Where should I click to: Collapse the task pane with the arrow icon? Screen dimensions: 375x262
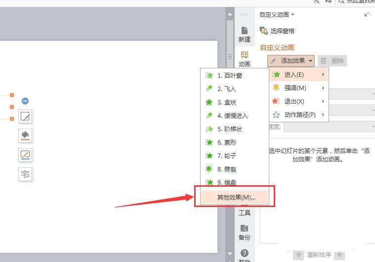click(367, 14)
